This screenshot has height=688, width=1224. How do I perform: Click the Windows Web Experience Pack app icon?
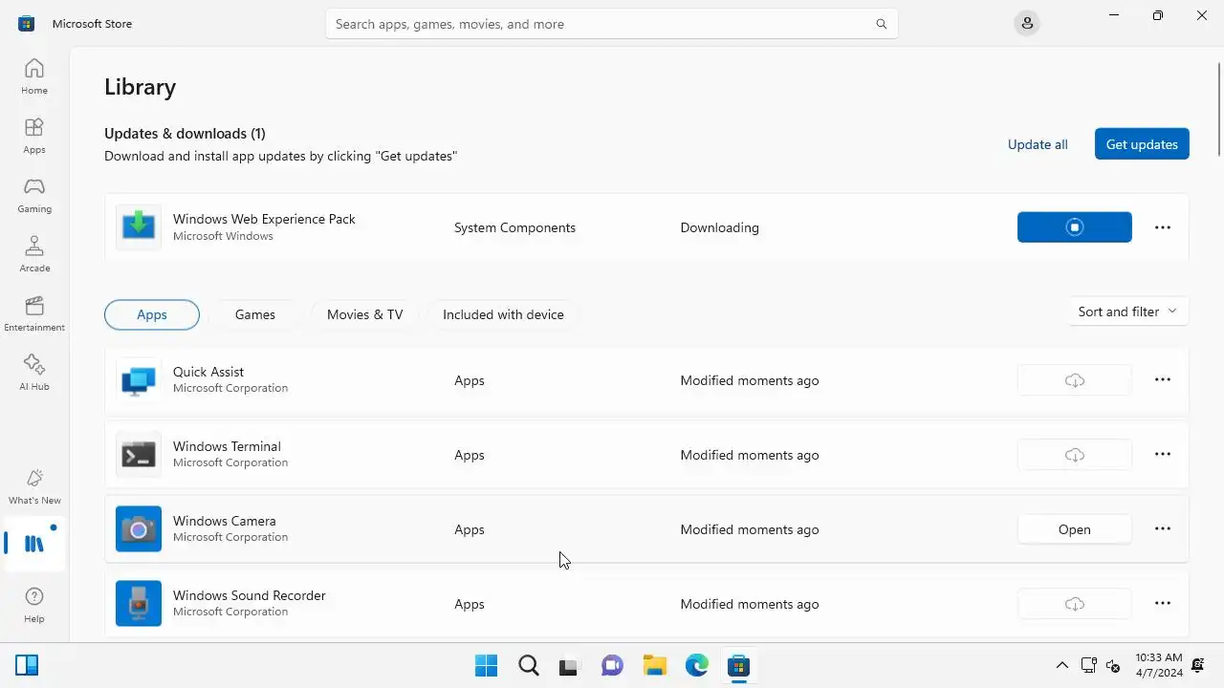tap(139, 226)
